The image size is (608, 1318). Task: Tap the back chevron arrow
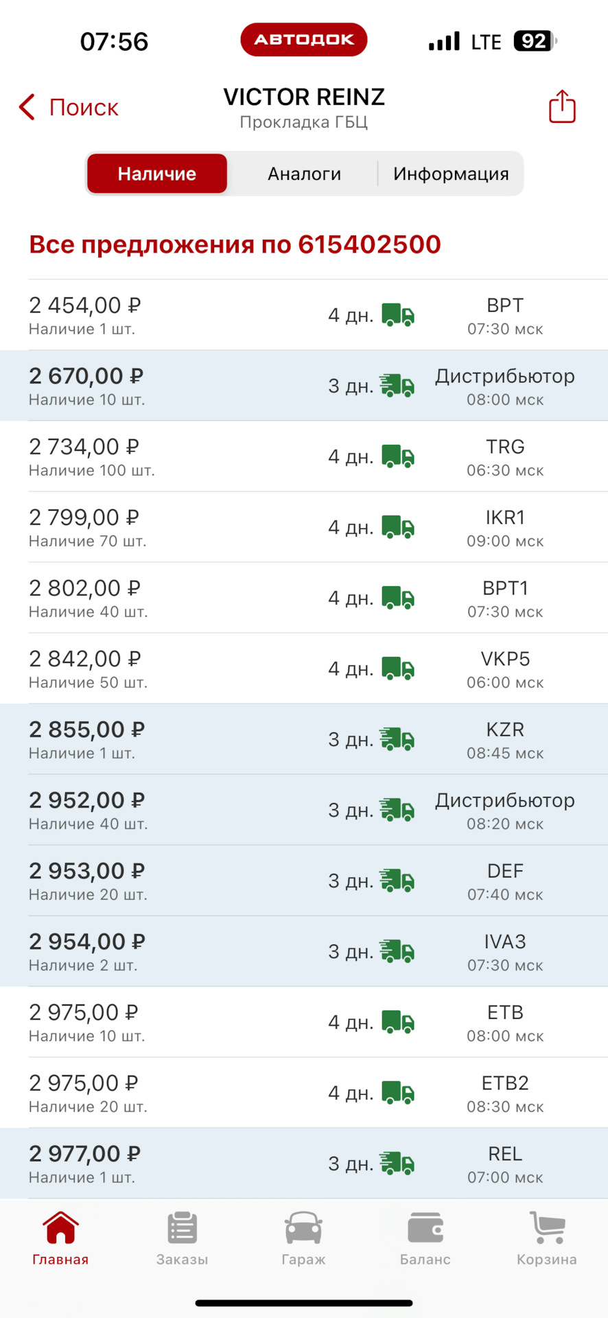(27, 108)
